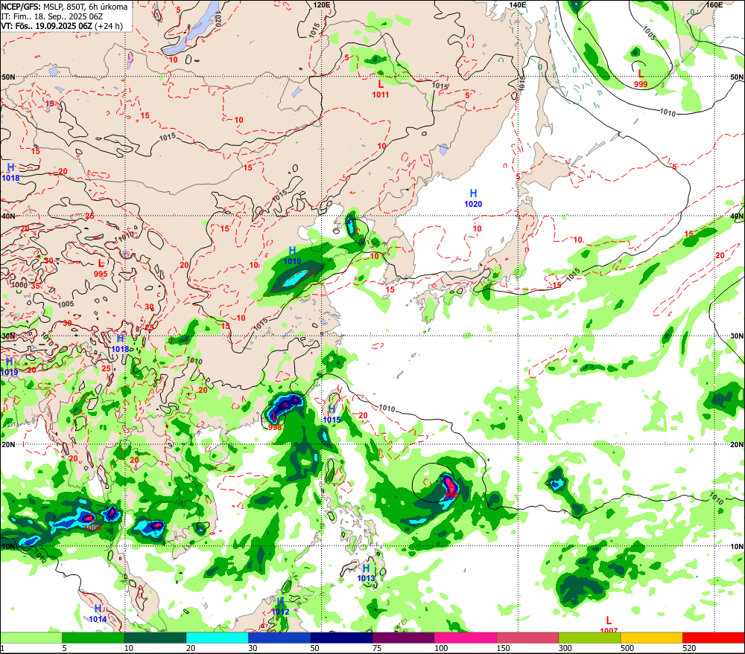
Task: Click the 120E longitude label
Action: point(322,4)
